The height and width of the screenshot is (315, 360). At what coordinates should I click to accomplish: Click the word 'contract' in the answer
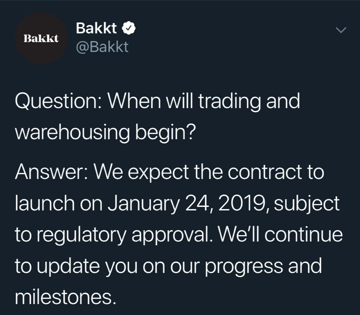[264, 172]
